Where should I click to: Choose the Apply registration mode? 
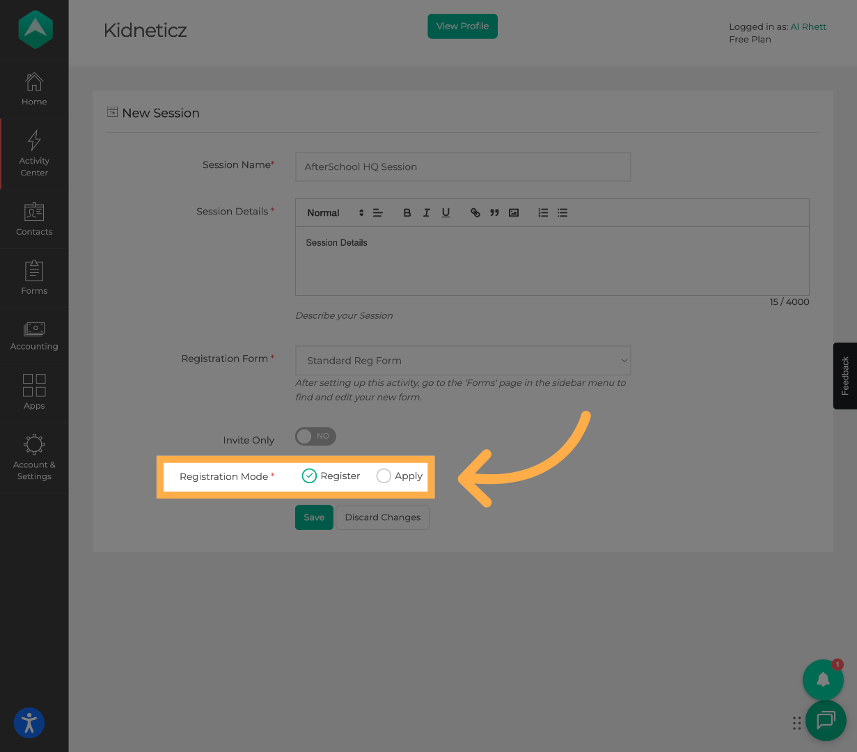click(x=384, y=476)
